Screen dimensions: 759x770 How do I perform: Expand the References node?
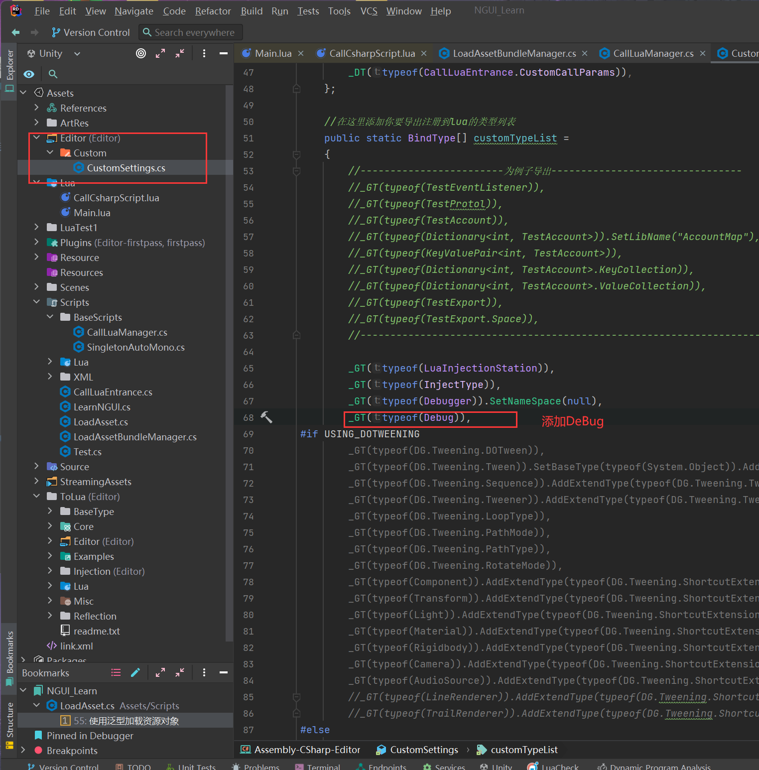click(x=37, y=108)
